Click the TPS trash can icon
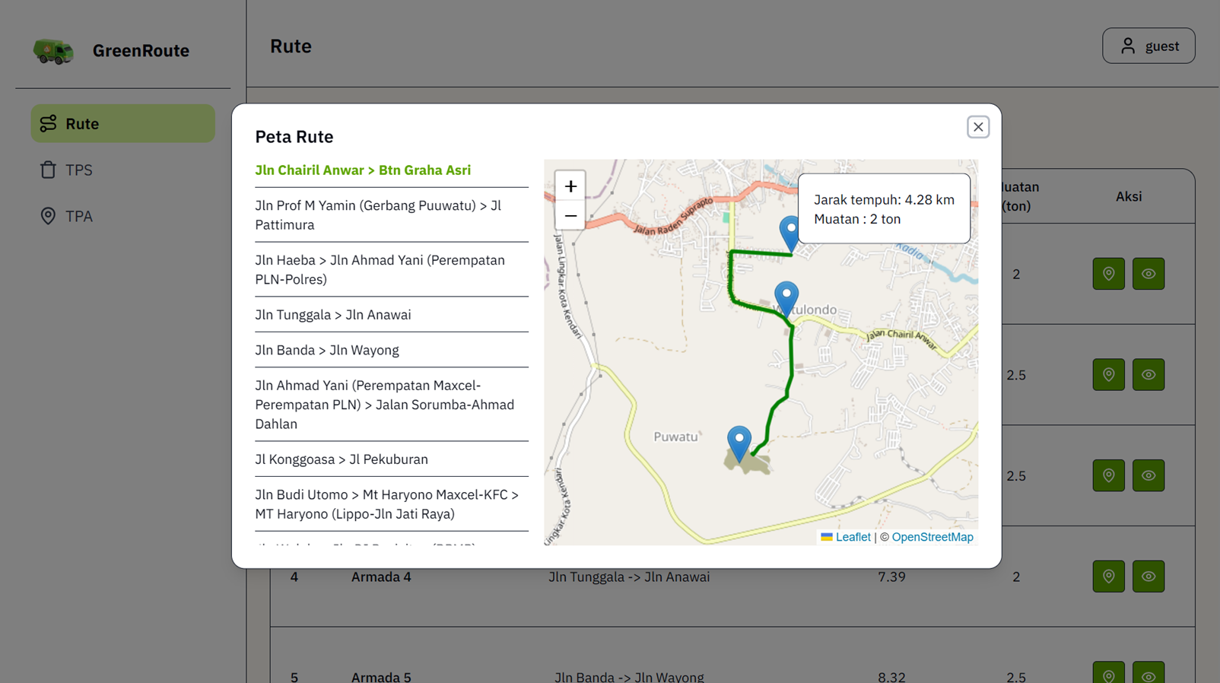 pos(47,170)
